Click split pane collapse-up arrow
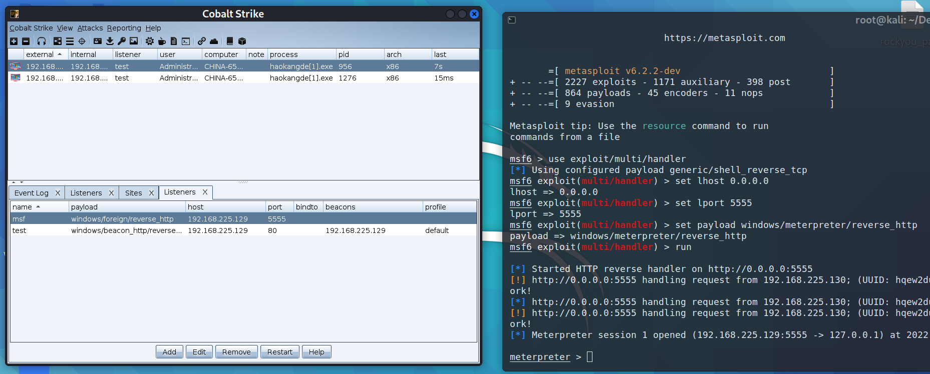 (x=14, y=182)
